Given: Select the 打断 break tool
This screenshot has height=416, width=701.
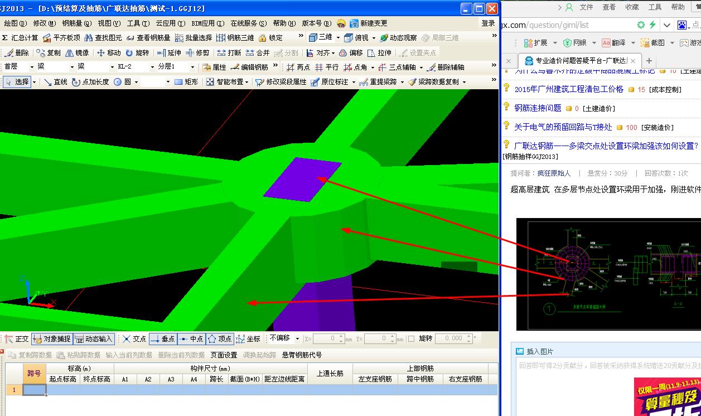Looking at the screenshot, I should [229, 53].
